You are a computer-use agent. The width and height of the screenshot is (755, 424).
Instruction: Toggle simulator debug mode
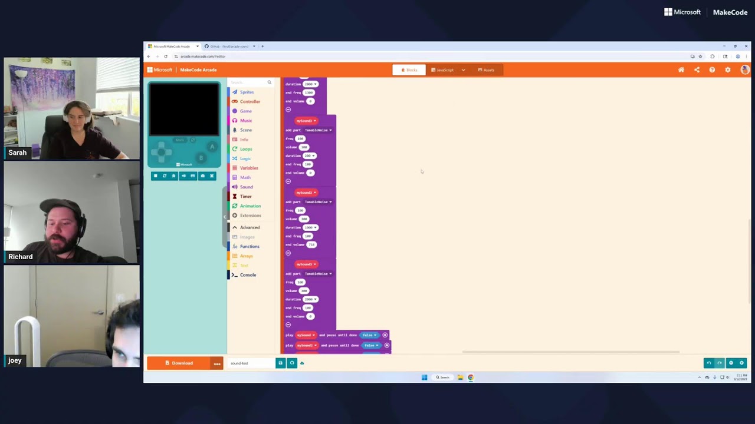[x=173, y=175]
